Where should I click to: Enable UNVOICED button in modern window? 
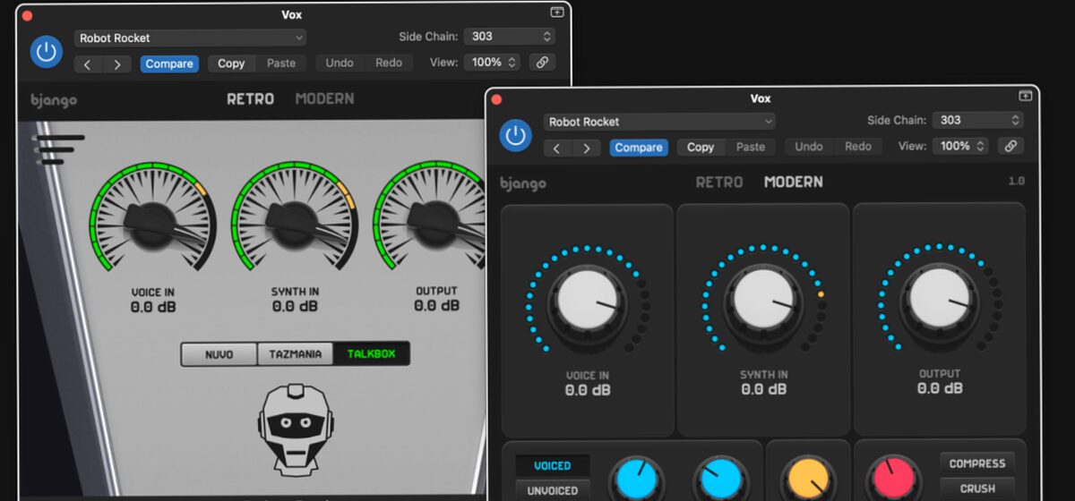click(552, 490)
